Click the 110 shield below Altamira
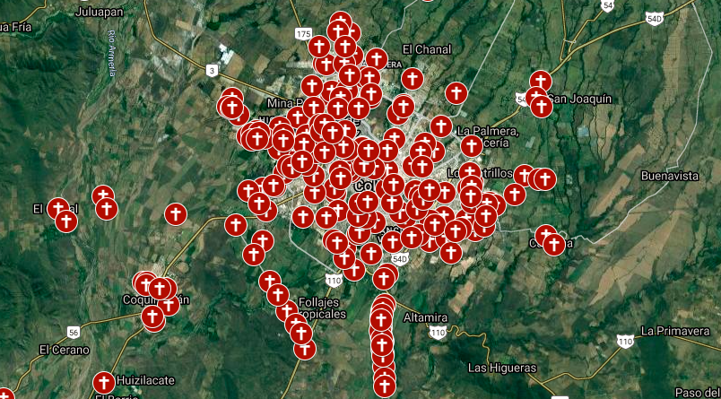Image resolution: width=721 pixels, height=399 pixels. click(439, 333)
